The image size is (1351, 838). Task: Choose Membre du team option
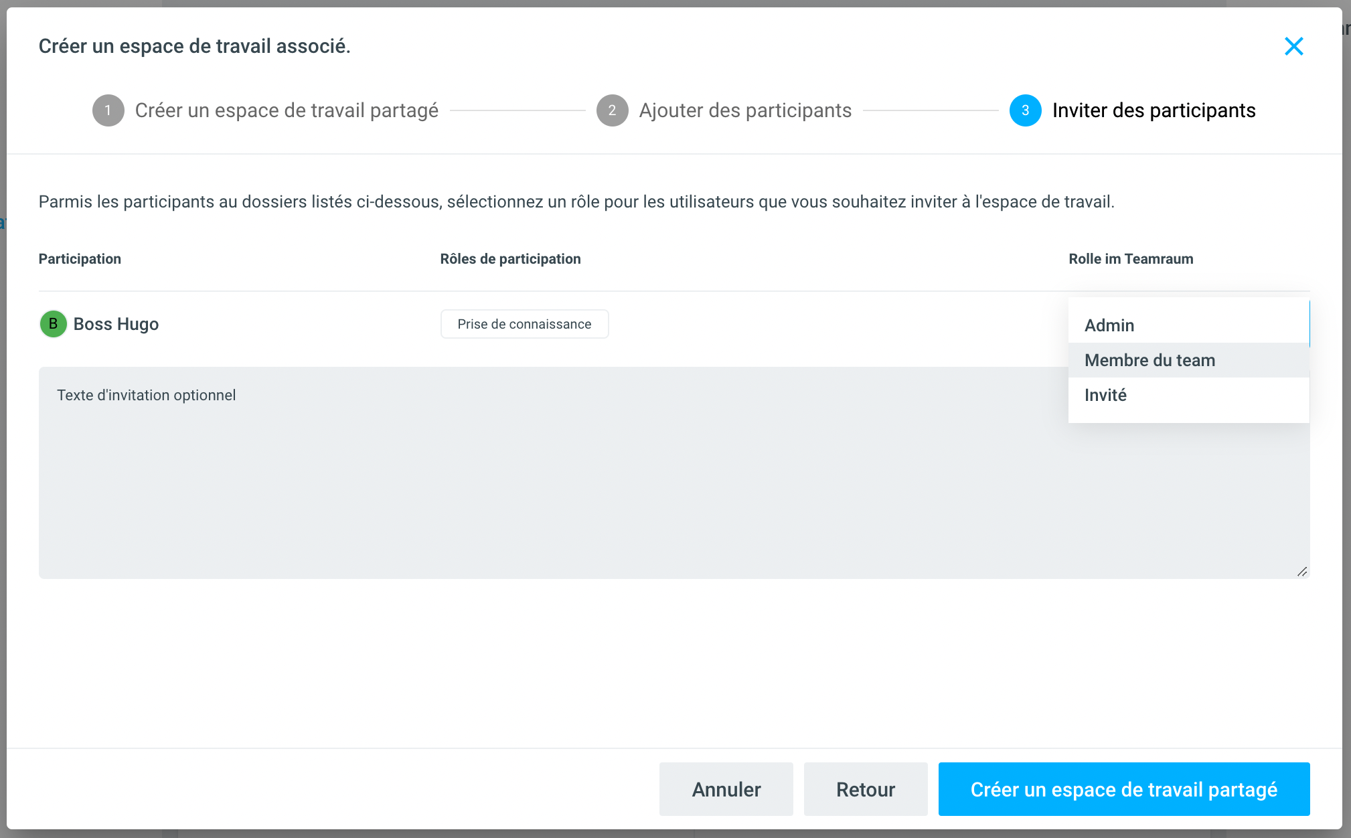(x=1149, y=360)
